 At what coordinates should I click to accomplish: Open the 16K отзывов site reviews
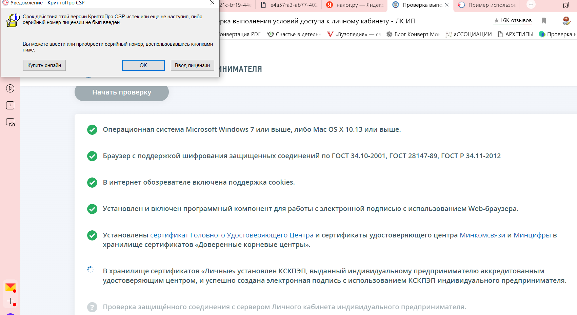click(513, 20)
